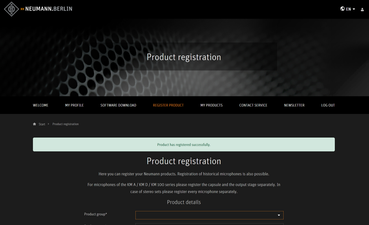The image size is (369, 225).
Task: Click the Neumann diamond logo emblem
Action: (11, 9)
